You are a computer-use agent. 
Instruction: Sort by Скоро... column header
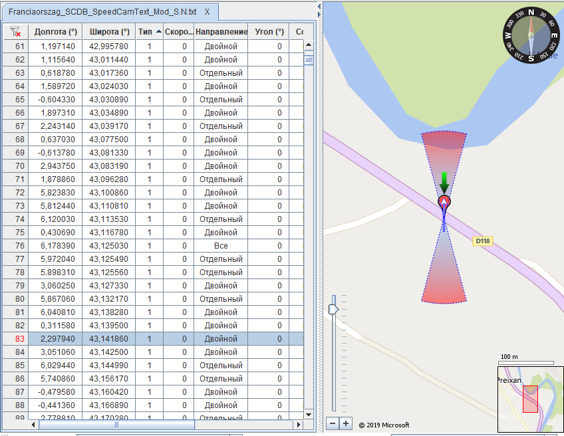tap(179, 32)
